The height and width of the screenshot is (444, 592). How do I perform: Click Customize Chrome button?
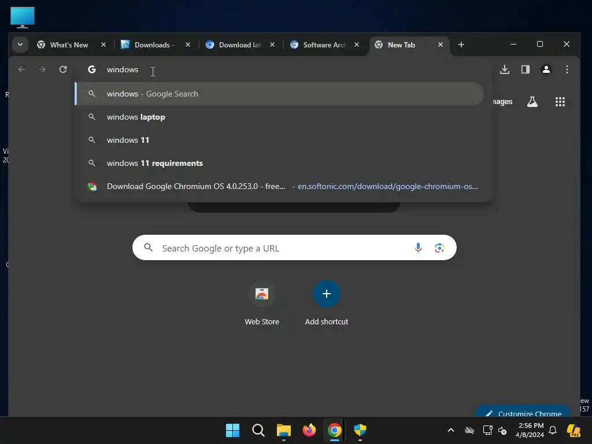pos(523,412)
